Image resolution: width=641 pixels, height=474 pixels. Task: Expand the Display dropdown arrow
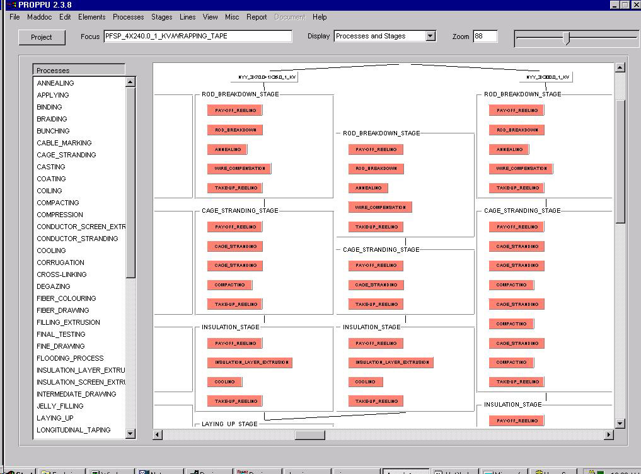pyautogui.click(x=430, y=37)
